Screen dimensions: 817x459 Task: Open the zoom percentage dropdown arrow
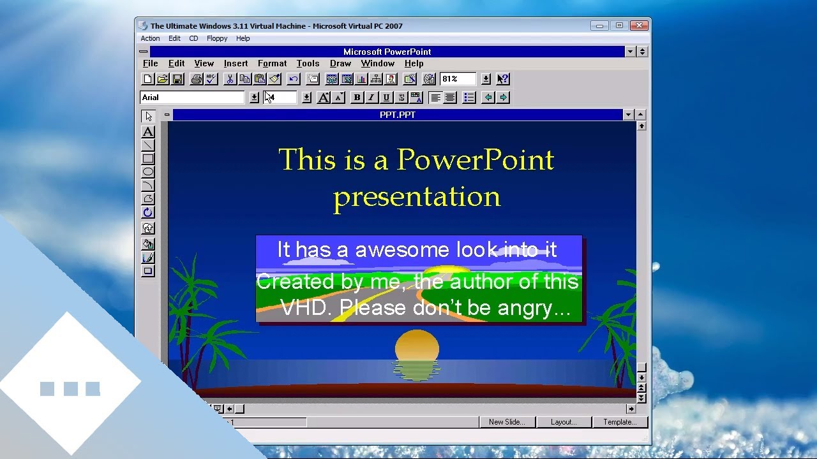(486, 79)
